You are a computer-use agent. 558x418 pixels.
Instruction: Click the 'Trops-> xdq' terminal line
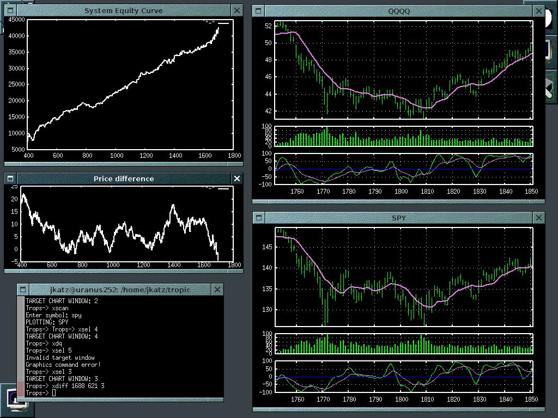point(44,343)
